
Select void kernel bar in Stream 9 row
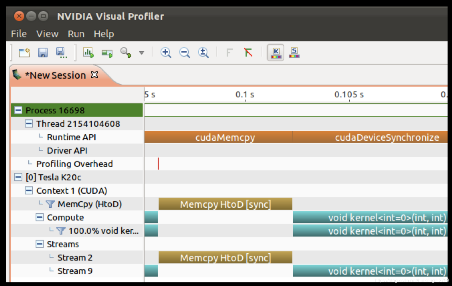(370, 271)
